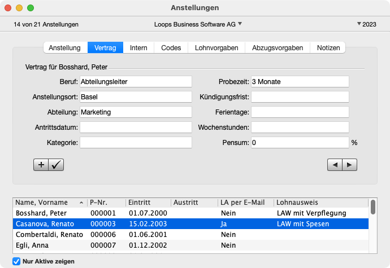This screenshot has height=268, width=390.
Task: Select the Codes tab
Action: click(171, 48)
